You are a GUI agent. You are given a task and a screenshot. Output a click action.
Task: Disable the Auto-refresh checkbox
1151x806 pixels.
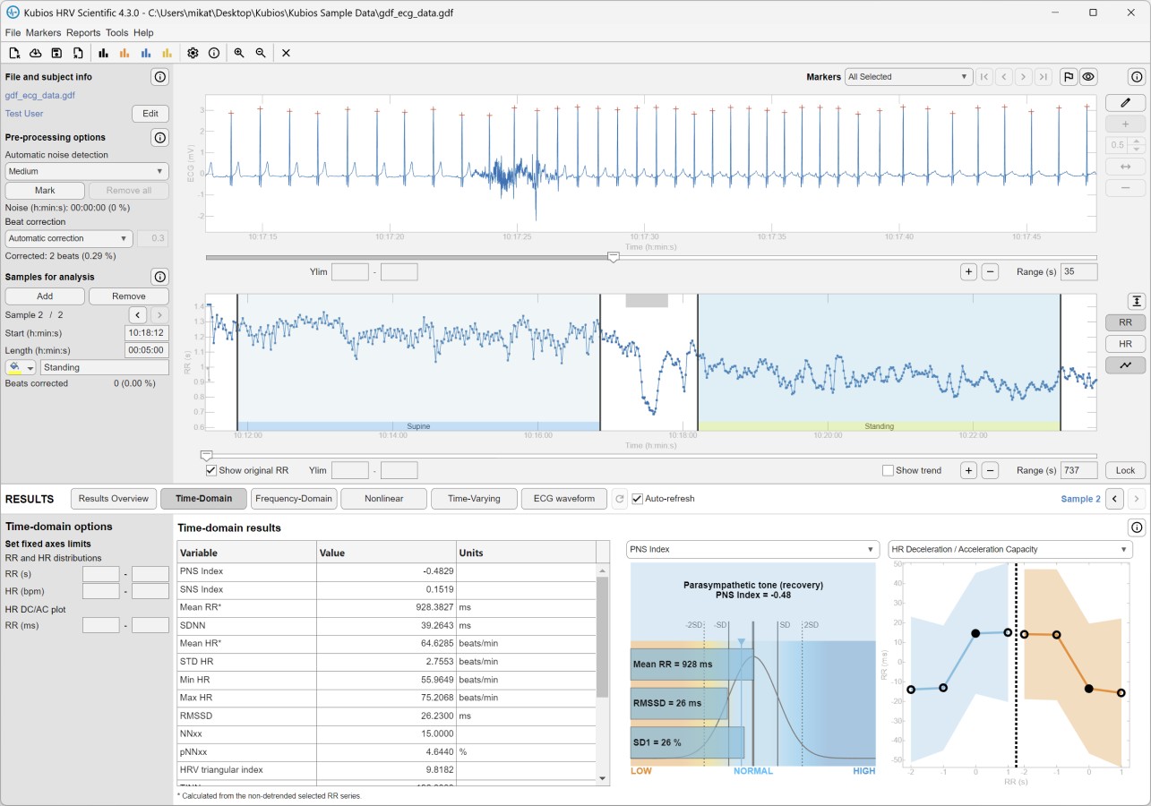638,499
